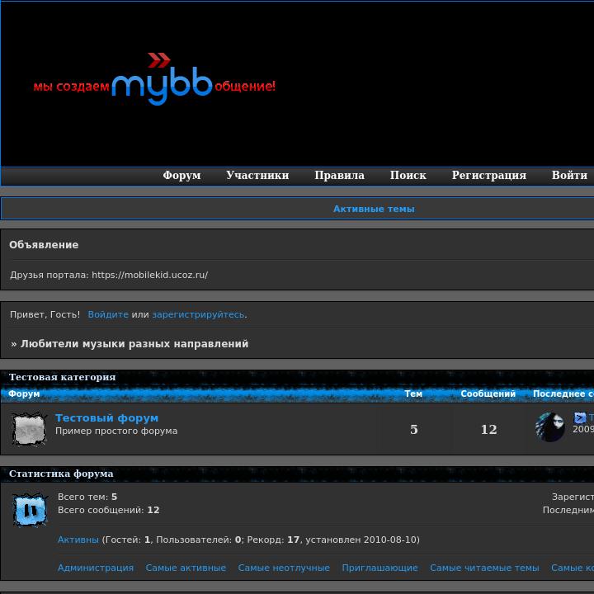Click Войти in the navigation bar
Screen dimensions: 594x594
click(569, 175)
